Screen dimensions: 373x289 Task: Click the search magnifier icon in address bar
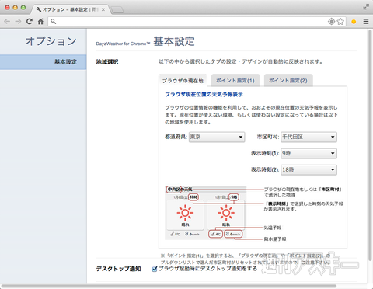54,21
